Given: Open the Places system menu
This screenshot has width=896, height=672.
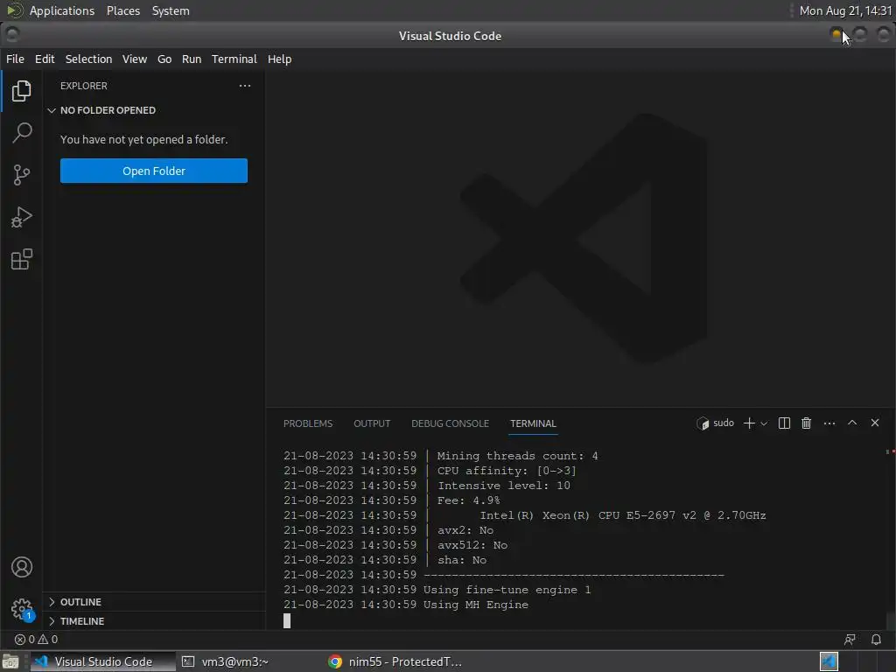Looking at the screenshot, I should tap(123, 10).
